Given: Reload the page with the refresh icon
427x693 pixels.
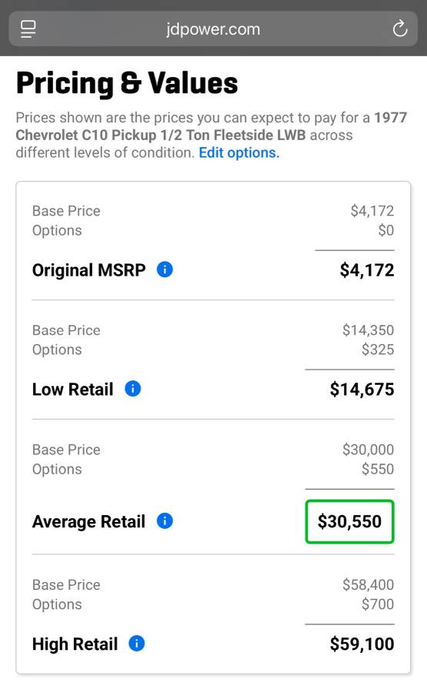Looking at the screenshot, I should pos(399,29).
